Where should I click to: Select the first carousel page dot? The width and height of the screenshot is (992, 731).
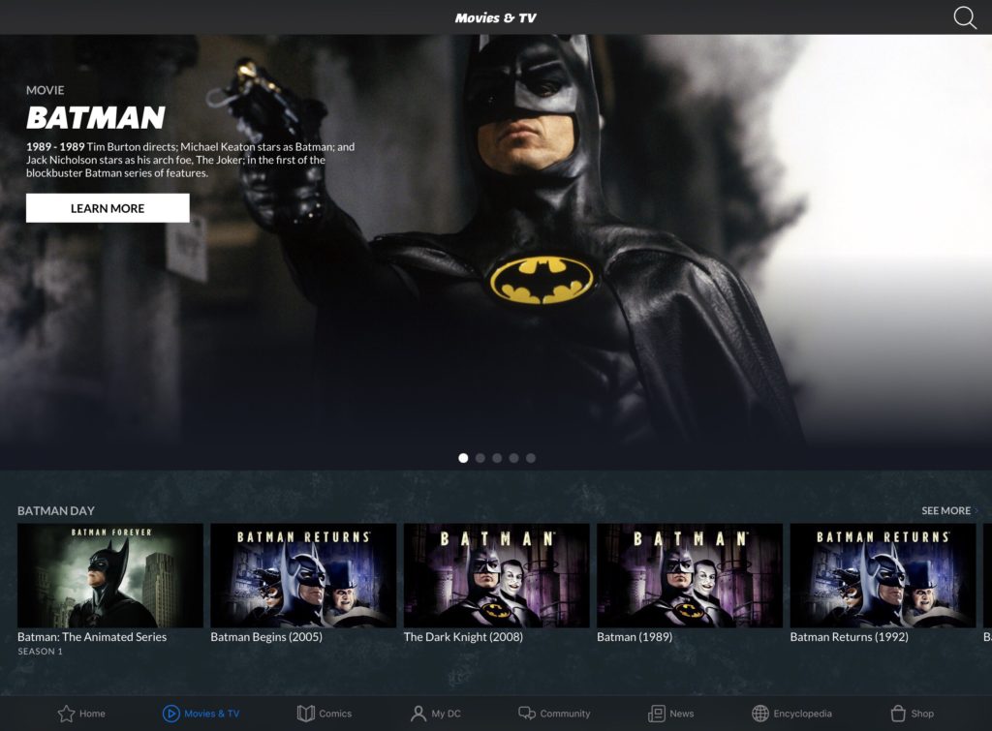pos(463,458)
